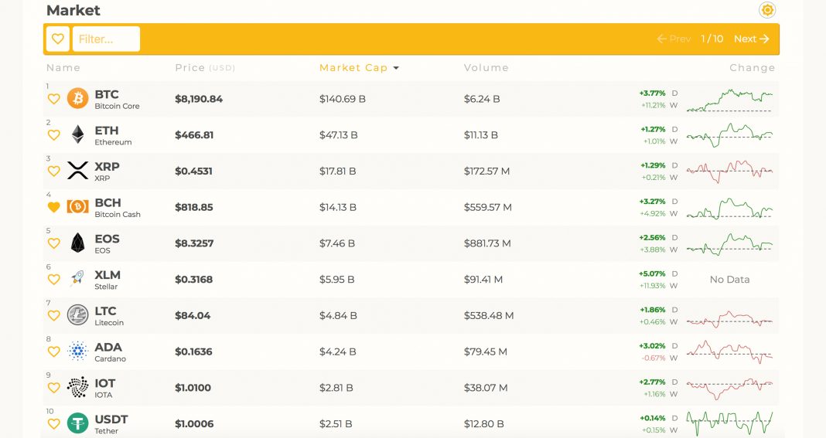
Task: Click the Market Cap sort arrow
Action: coord(396,68)
